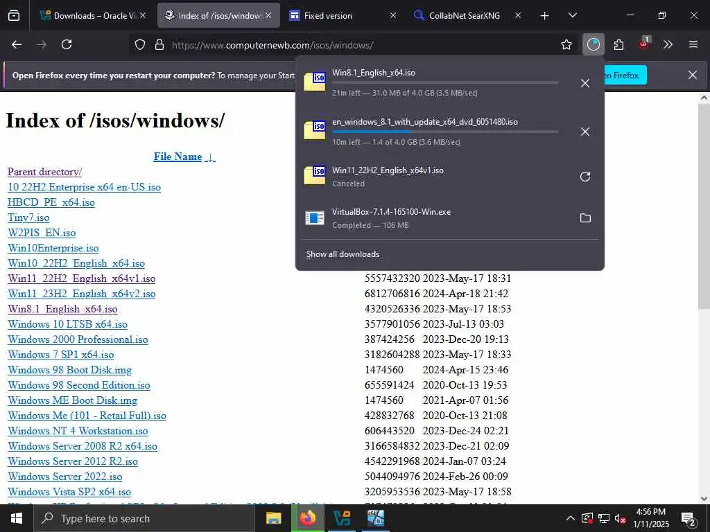Viewport: 710px width, 532px height.
Task: Open the uBlock Origin extension icon
Action: (644, 44)
